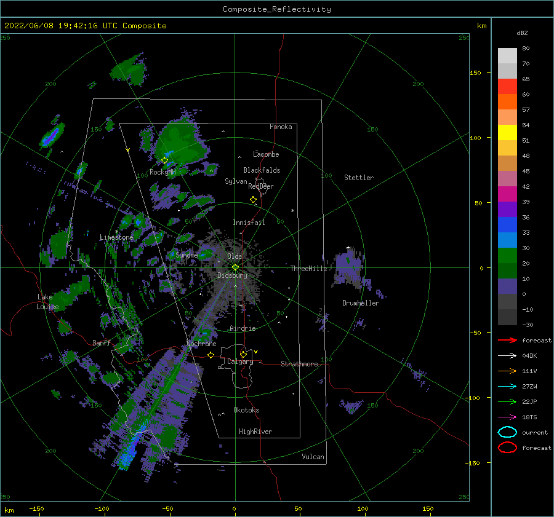This screenshot has width=554, height=517.
Task: Click the 'HighRiver' city label
Action: pyautogui.click(x=255, y=432)
